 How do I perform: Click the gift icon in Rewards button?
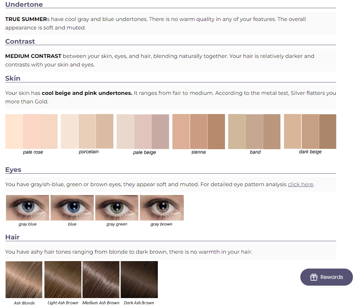[313, 277]
